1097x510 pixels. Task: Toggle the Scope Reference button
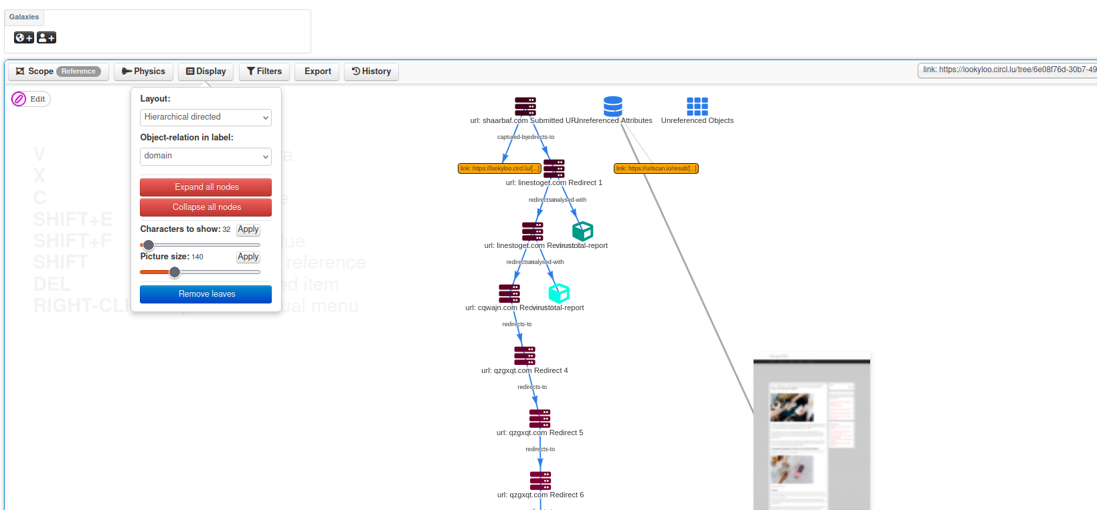tap(58, 72)
